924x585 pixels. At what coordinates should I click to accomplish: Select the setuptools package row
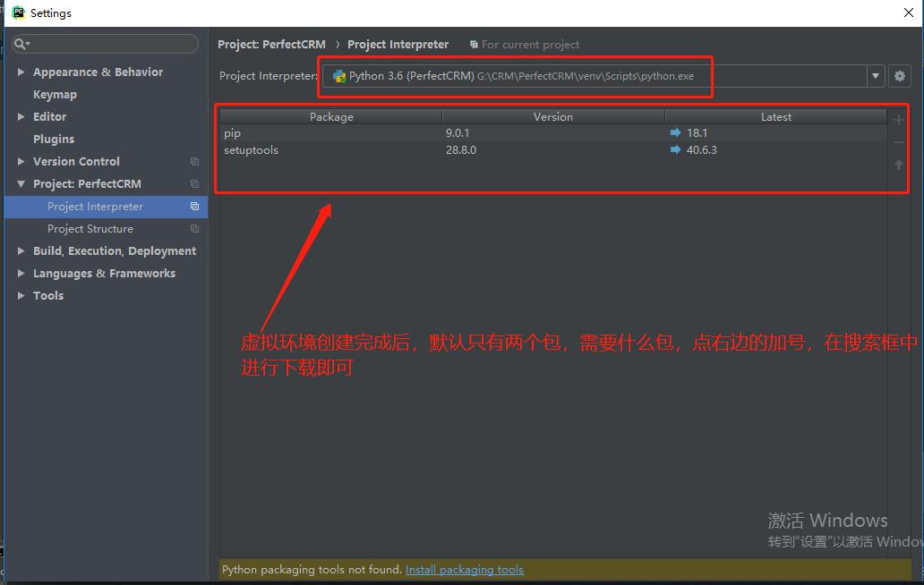pos(553,150)
